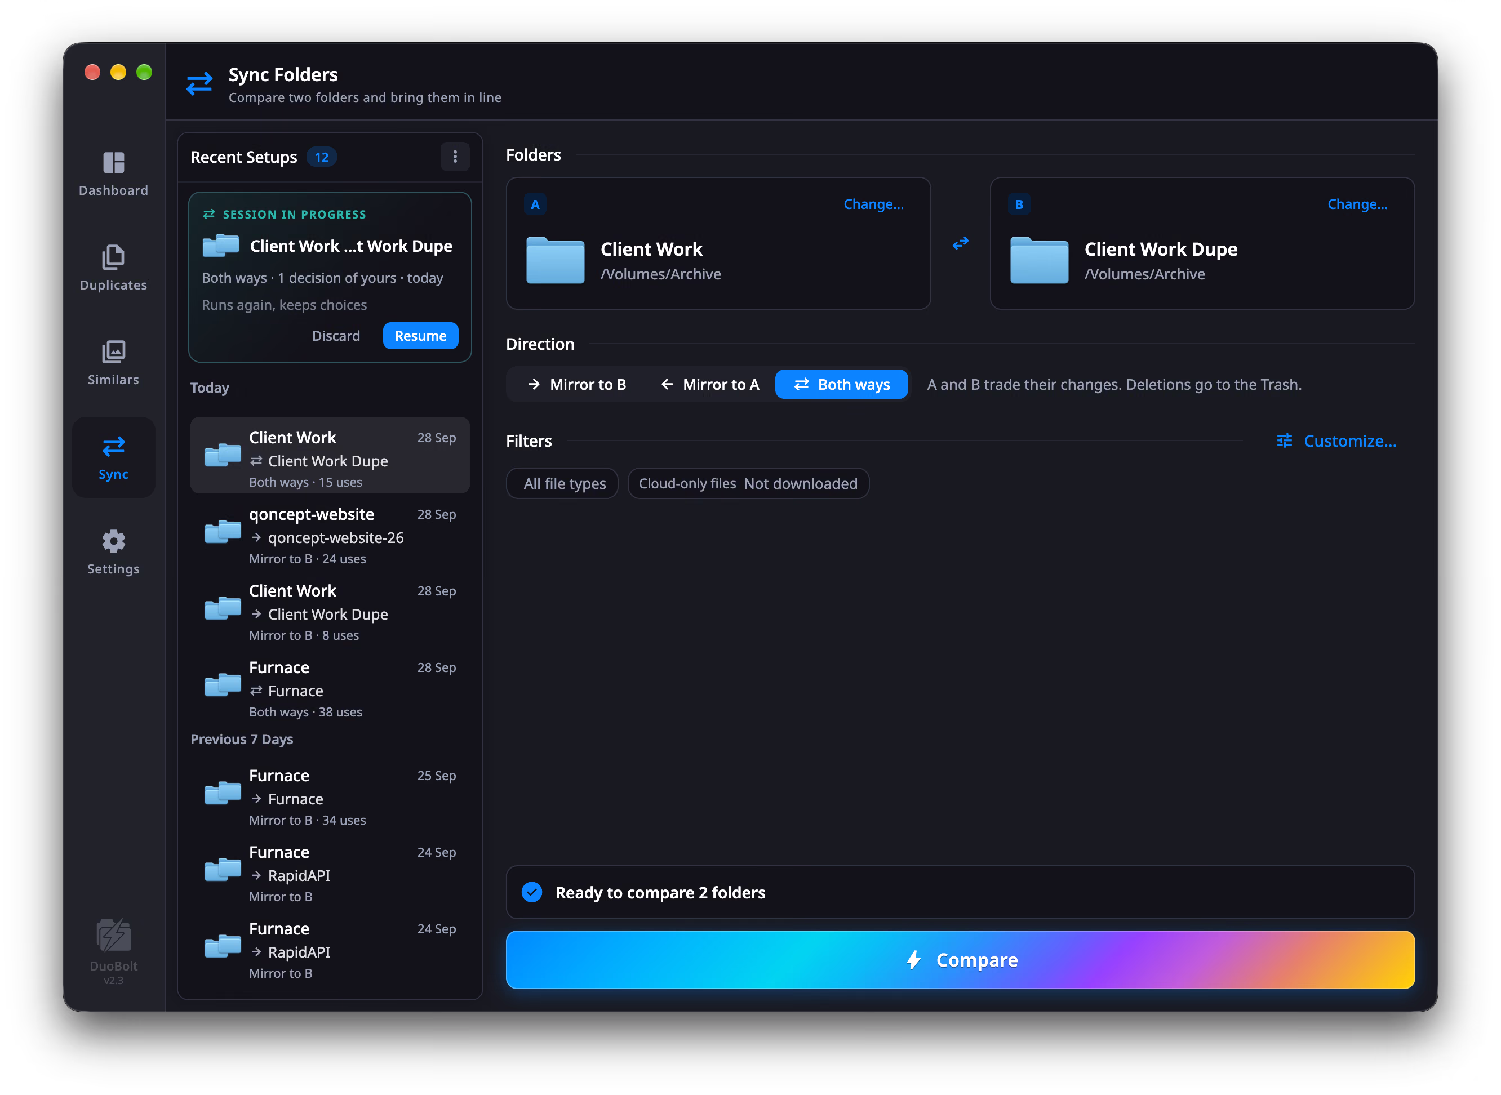
Task: Click the SESSION IN PROGRESS label
Action: (x=294, y=214)
